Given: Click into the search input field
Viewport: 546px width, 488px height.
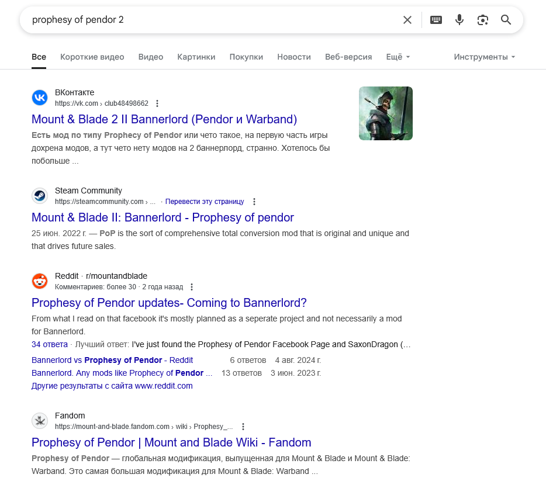Looking at the screenshot, I should [x=212, y=20].
